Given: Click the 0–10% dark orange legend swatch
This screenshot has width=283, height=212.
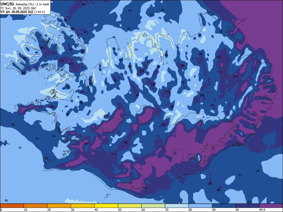Looking at the screenshot, I should [12, 206].
